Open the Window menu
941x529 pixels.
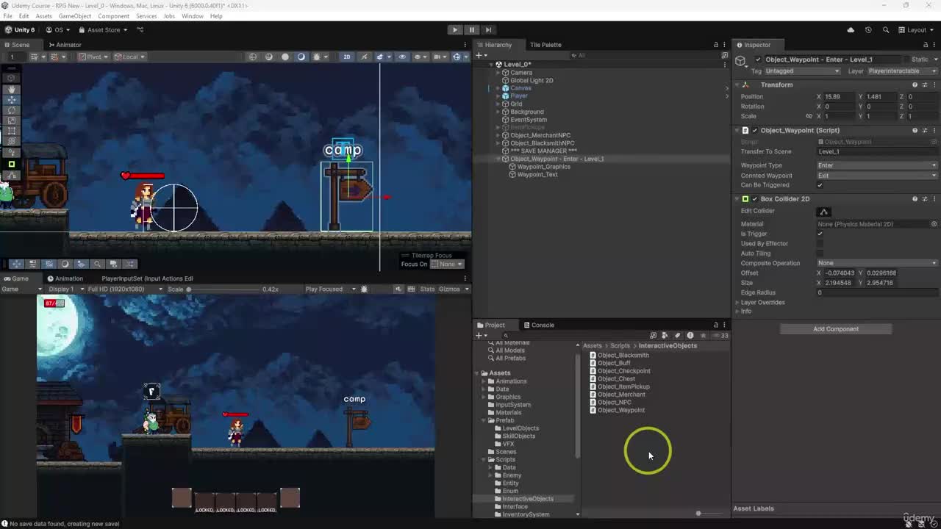click(193, 16)
